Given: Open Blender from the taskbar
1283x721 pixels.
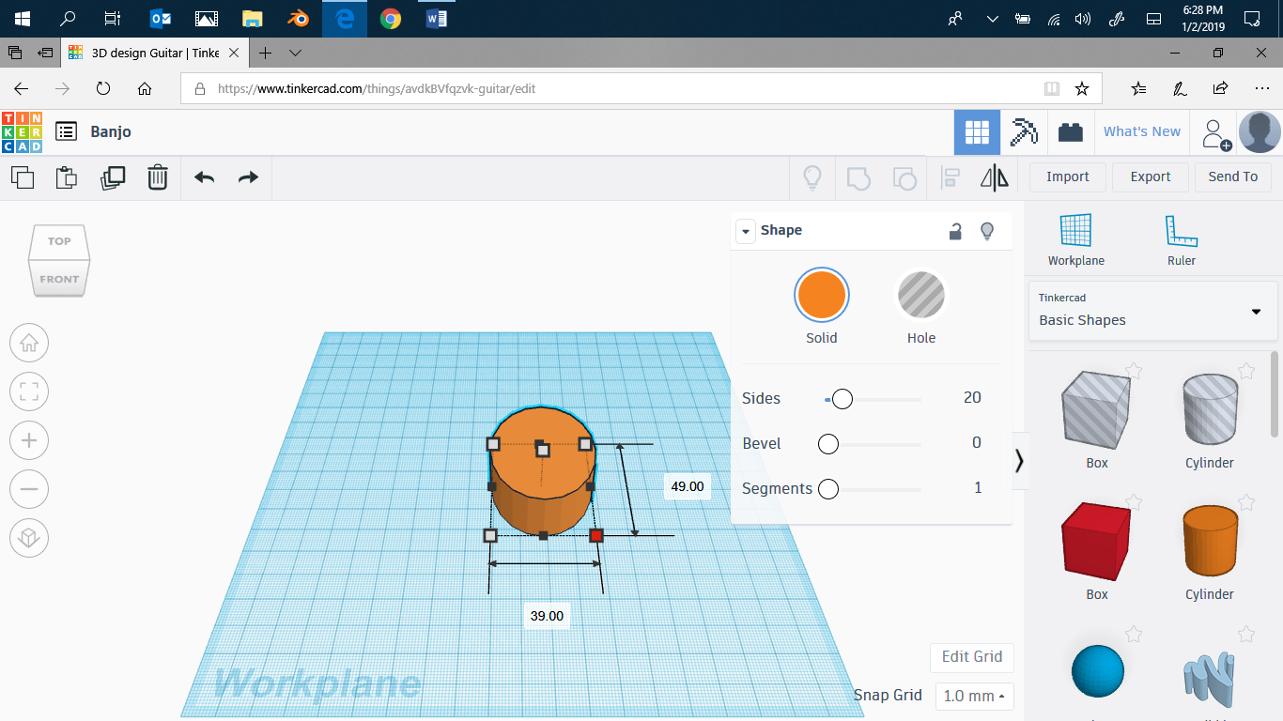Looking at the screenshot, I should (x=298, y=18).
